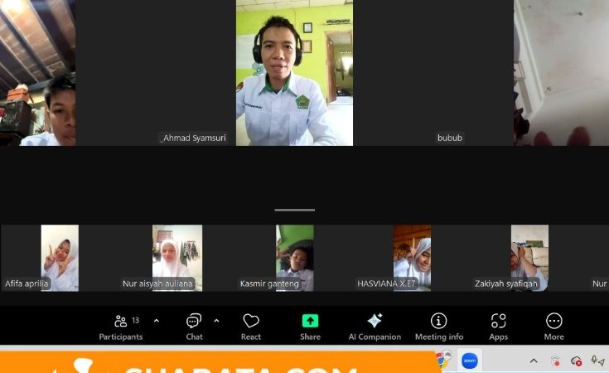
Task: Expand the Chat options caret
Action: (x=216, y=321)
